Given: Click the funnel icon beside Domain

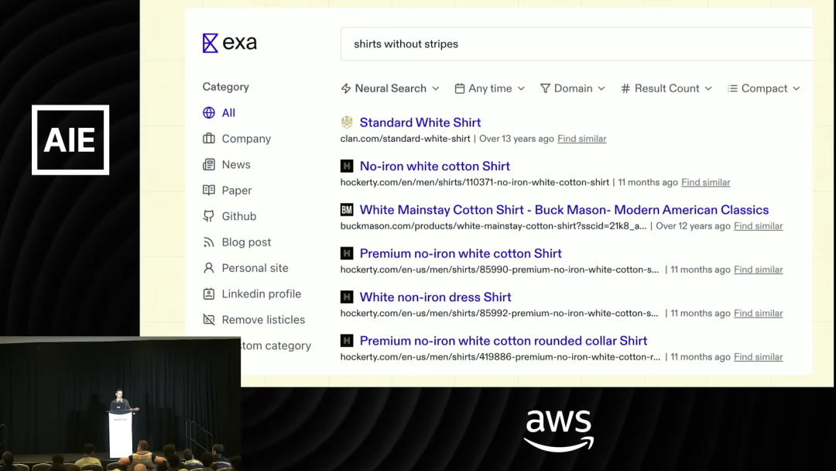Looking at the screenshot, I should tap(545, 88).
